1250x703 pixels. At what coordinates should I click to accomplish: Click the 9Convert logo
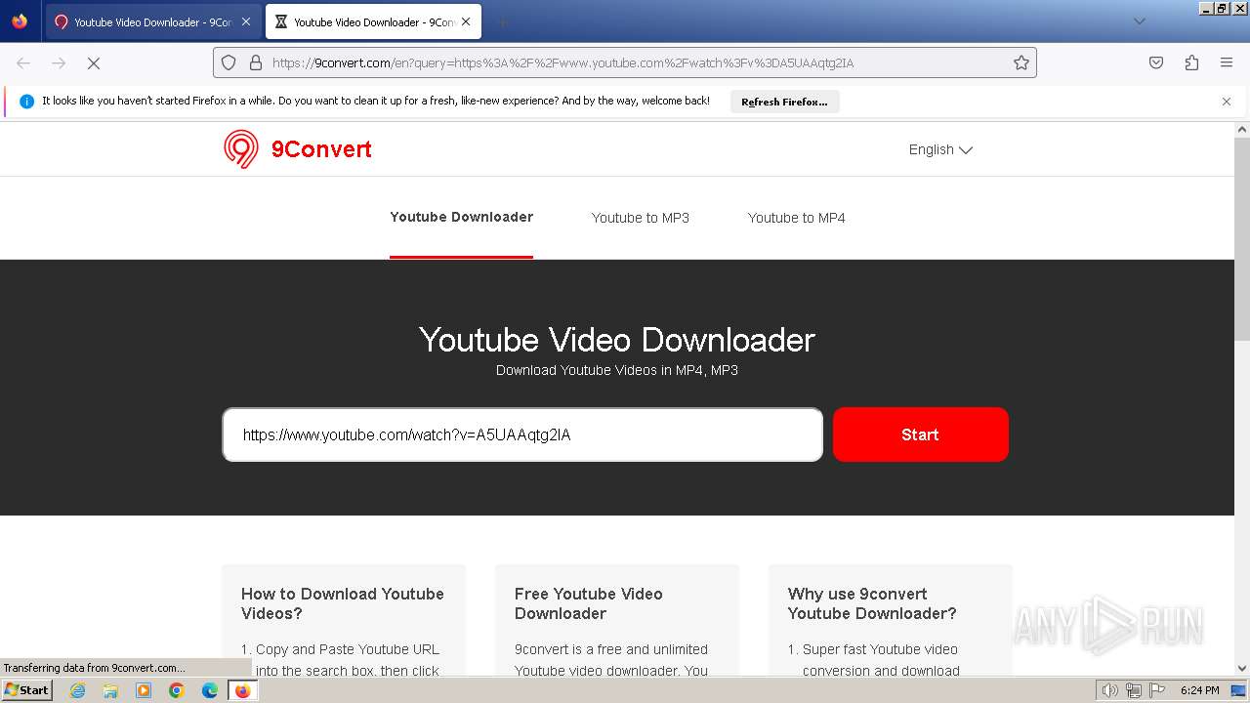pyautogui.click(x=298, y=149)
